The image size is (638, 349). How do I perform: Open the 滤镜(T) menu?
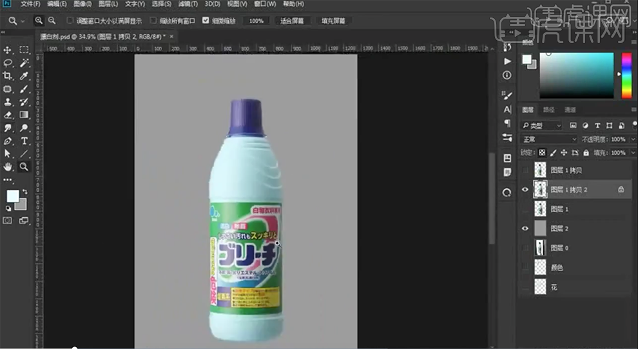[x=188, y=4]
